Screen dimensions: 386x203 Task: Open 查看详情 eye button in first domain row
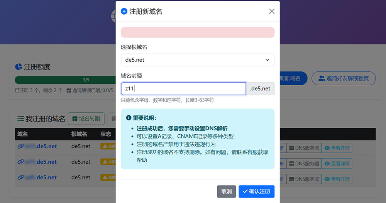point(337,148)
